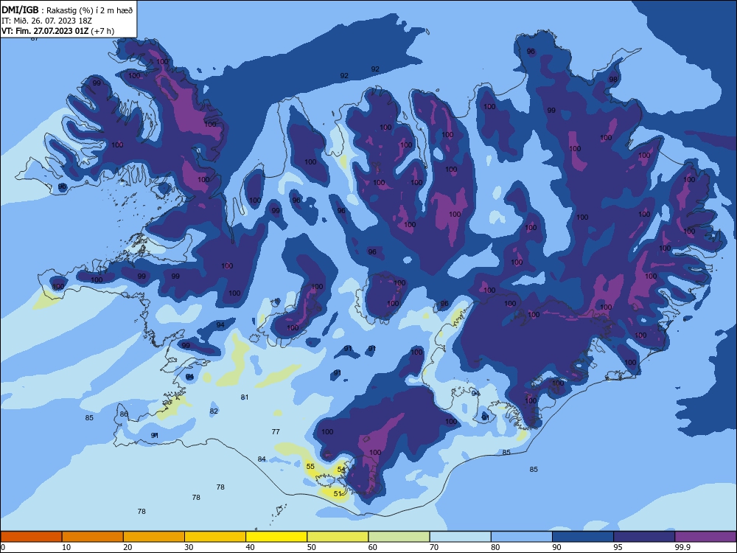Click the humidity value '51' near the south coast
Viewport: 737px width, 553px height.
[338, 494]
